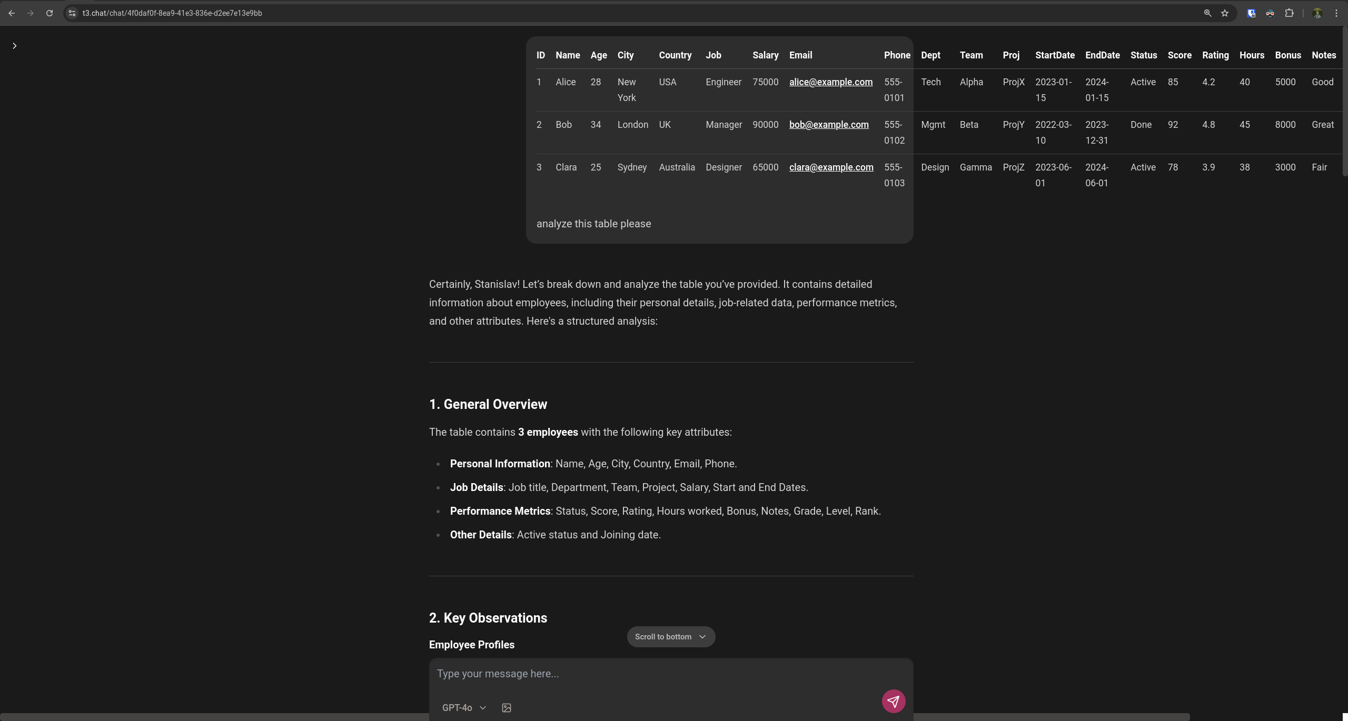1348x721 pixels.
Task: Send the message with the paper plane button
Action: [x=893, y=701]
